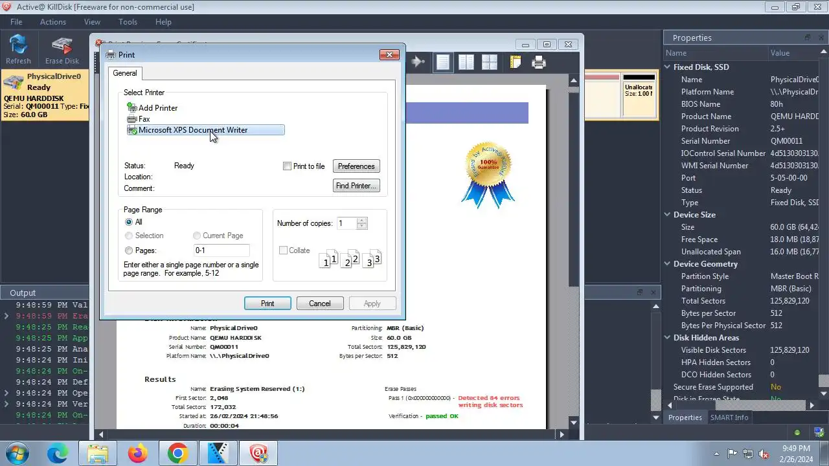Switch to the SMART Info tab
The image size is (829, 466).
point(729,417)
